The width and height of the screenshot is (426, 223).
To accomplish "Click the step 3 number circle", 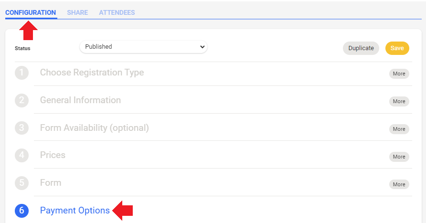I will click(21, 128).
